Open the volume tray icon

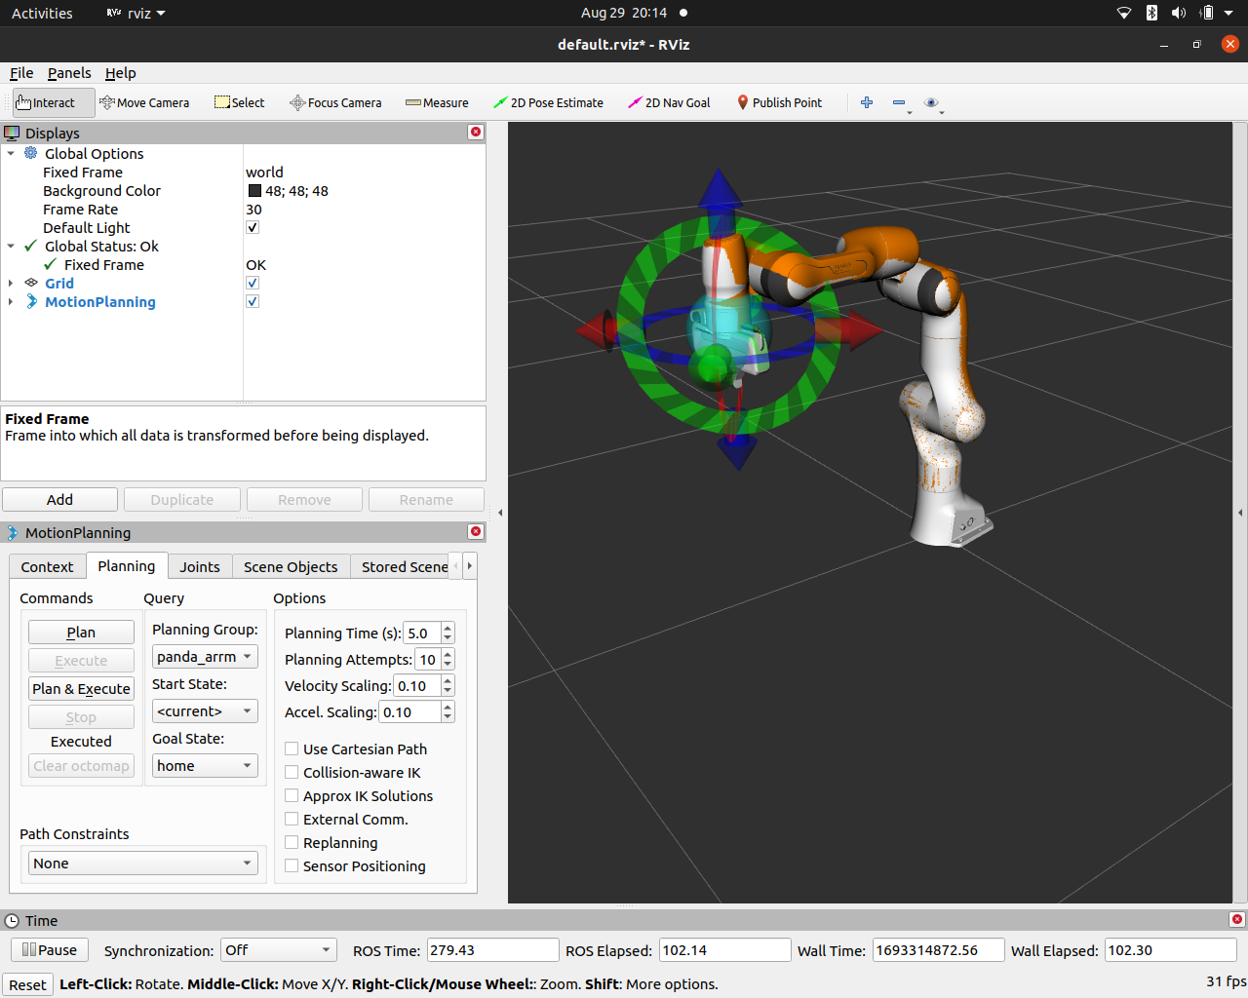click(x=1179, y=13)
